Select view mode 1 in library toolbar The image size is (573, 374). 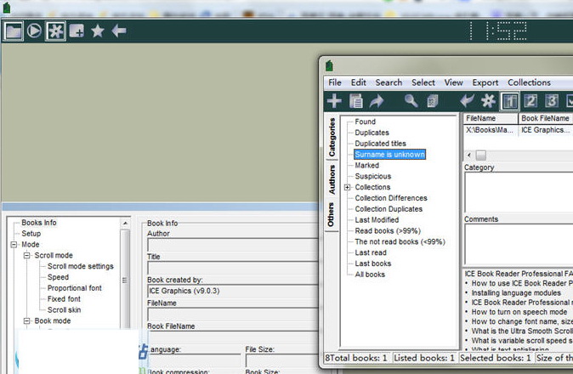(x=510, y=101)
